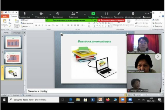Screen dimensions: 165x110
Task: Show the next video participants arrow
Action: pos(158,57)
